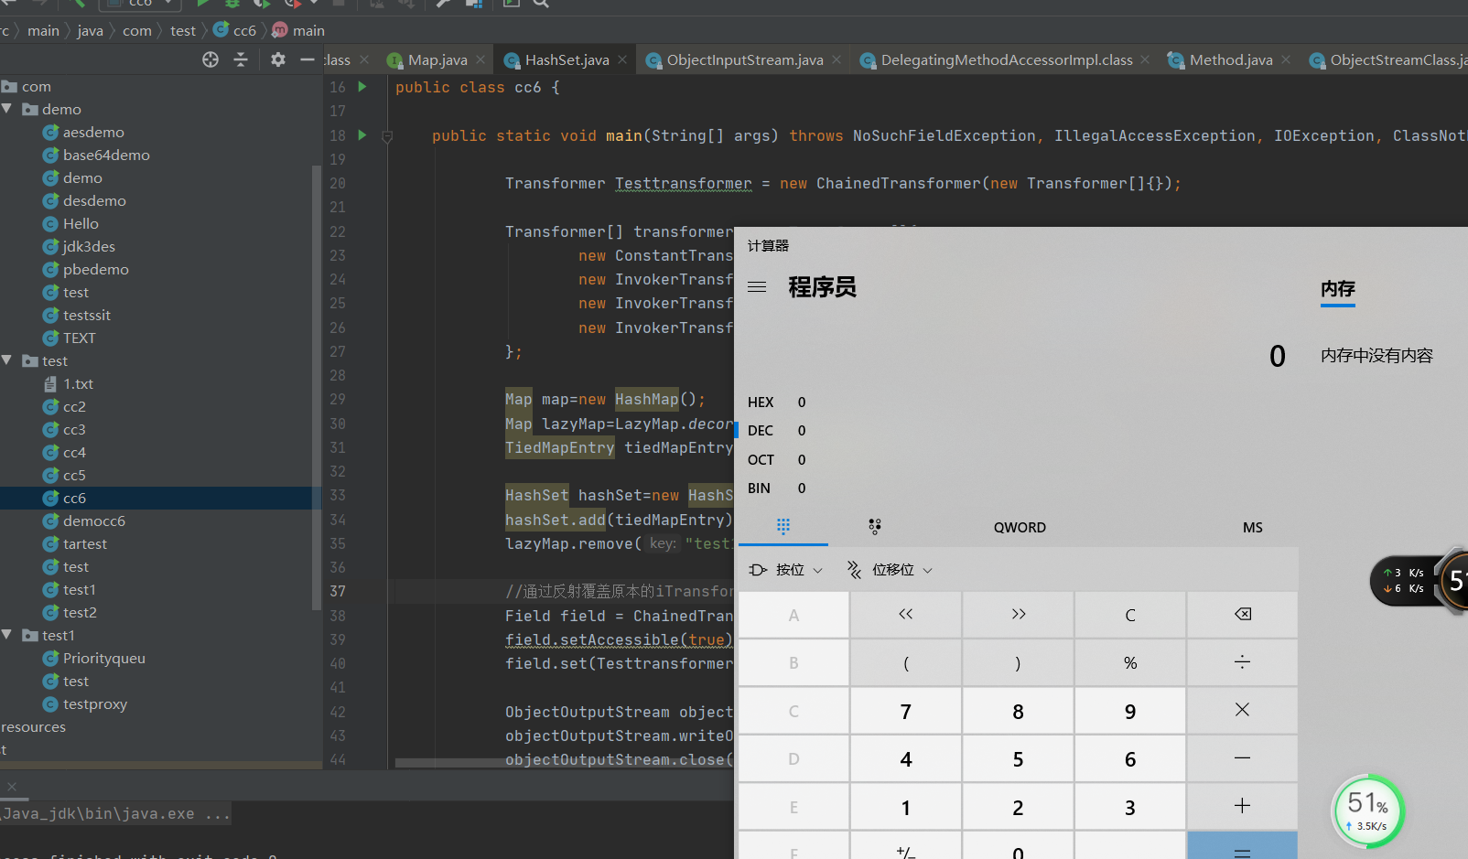
Task: Switch to DelegatingMethodAccessorImpl.class tab
Action: point(1006,59)
